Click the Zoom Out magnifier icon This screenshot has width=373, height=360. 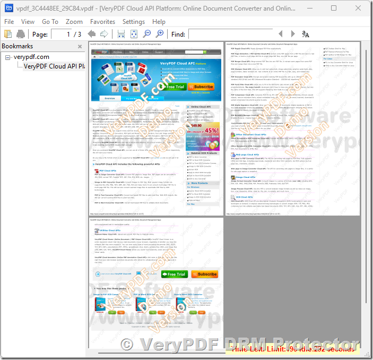(148, 34)
